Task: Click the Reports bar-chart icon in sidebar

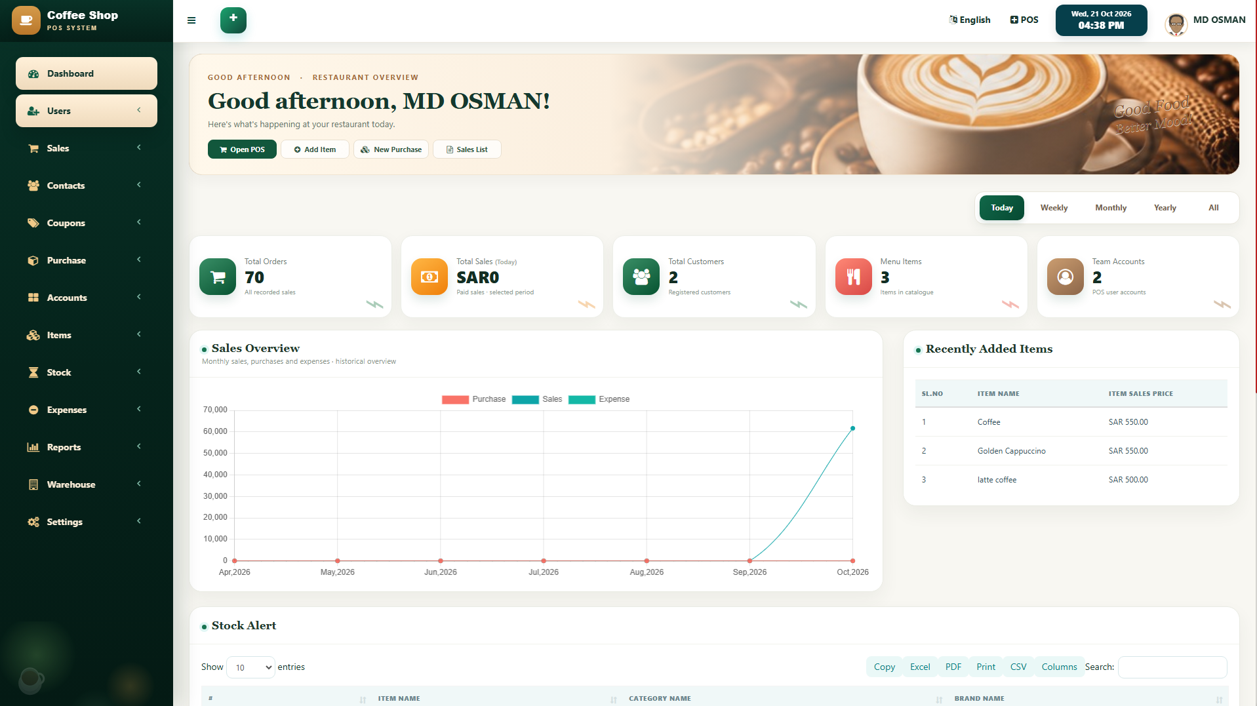Action: pos(33,447)
